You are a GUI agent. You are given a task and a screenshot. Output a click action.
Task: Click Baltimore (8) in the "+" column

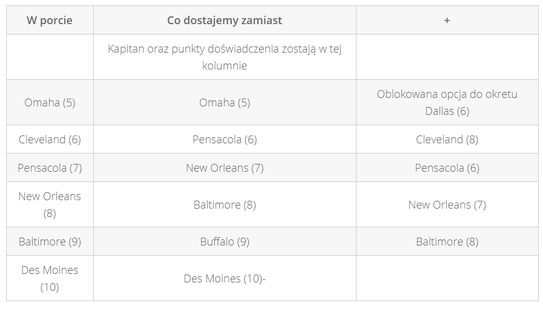pyautogui.click(x=447, y=241)
